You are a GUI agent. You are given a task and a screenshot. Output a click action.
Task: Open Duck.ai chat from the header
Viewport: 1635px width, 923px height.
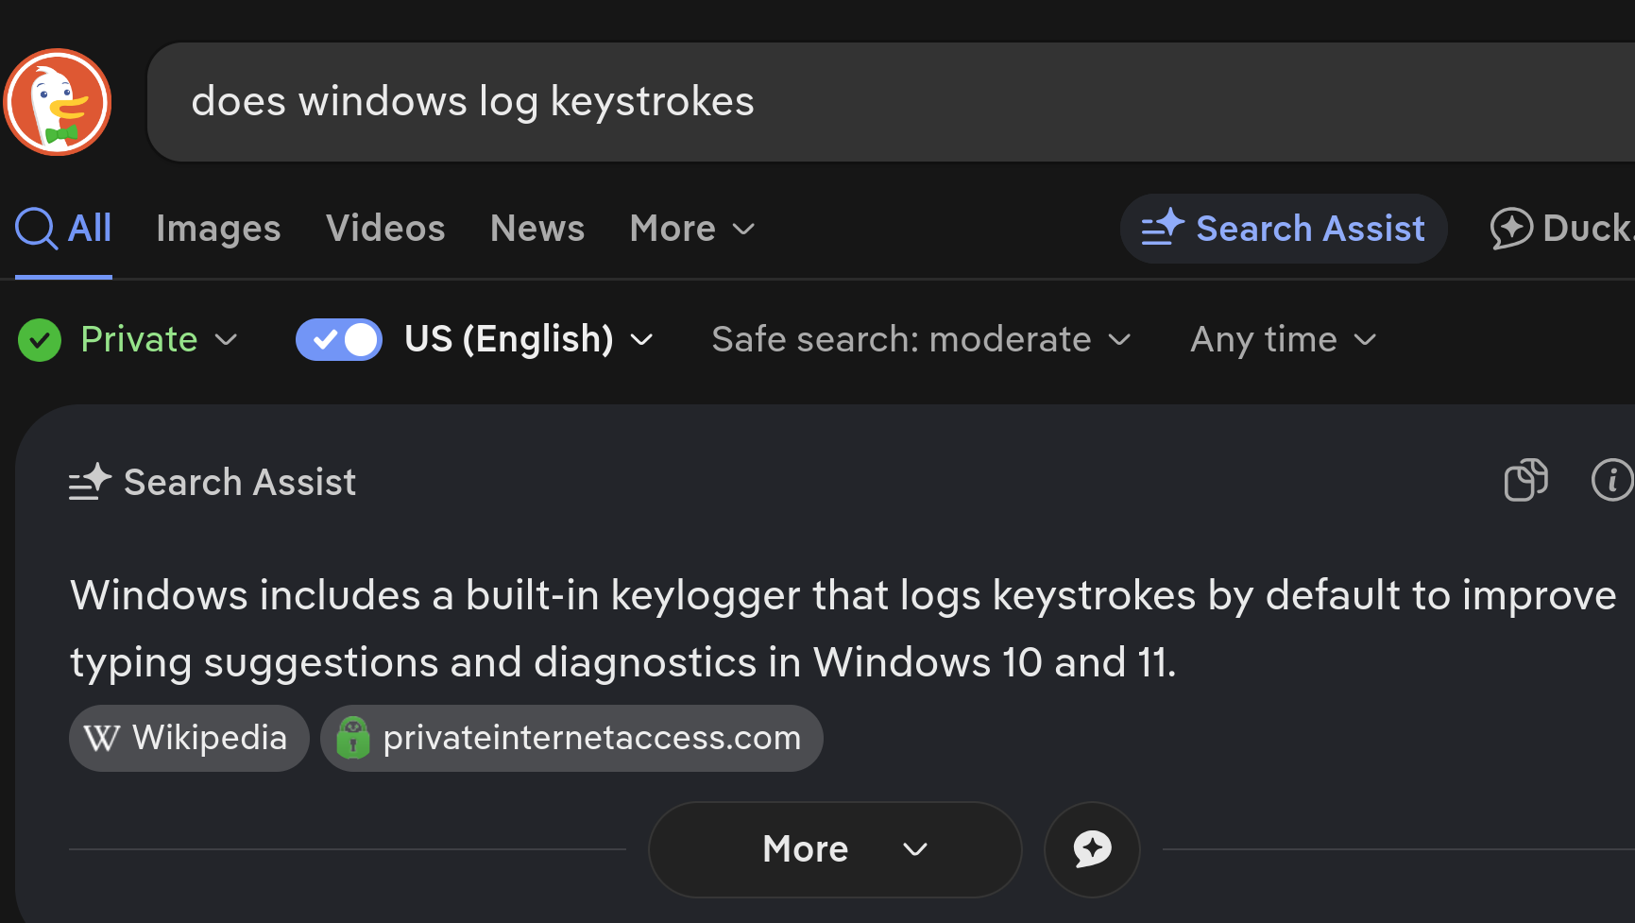pyautogui.click(x=1562, y=229)
